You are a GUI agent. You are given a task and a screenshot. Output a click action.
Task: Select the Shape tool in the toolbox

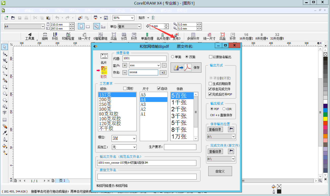click(x=5, y=54)
